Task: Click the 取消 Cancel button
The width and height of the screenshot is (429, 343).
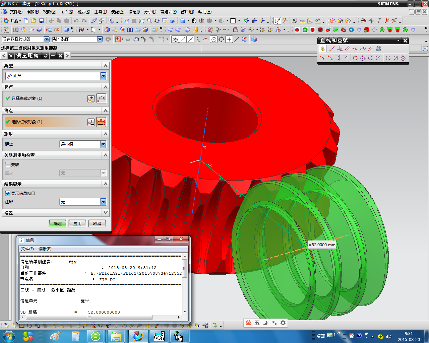Action: 97,223
